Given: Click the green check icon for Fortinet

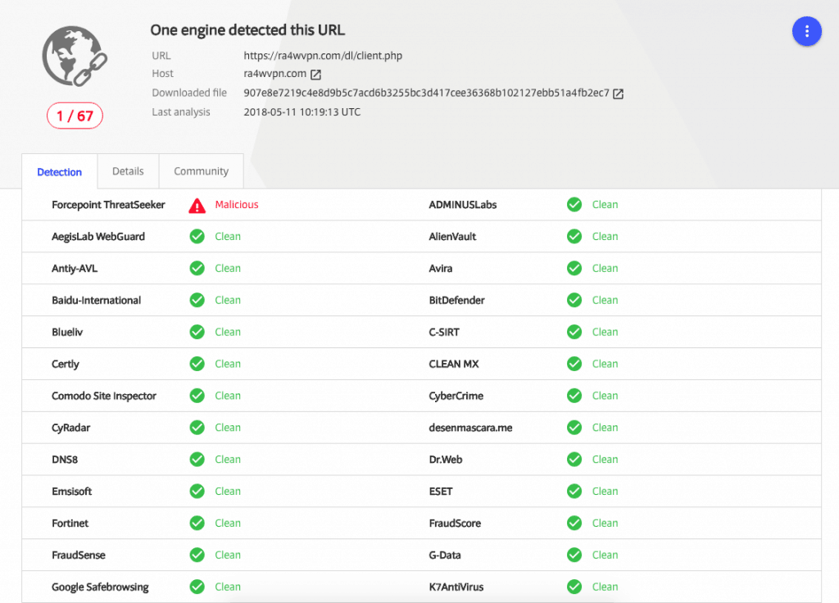Looking at the screenshot, I should click(197, 523).
